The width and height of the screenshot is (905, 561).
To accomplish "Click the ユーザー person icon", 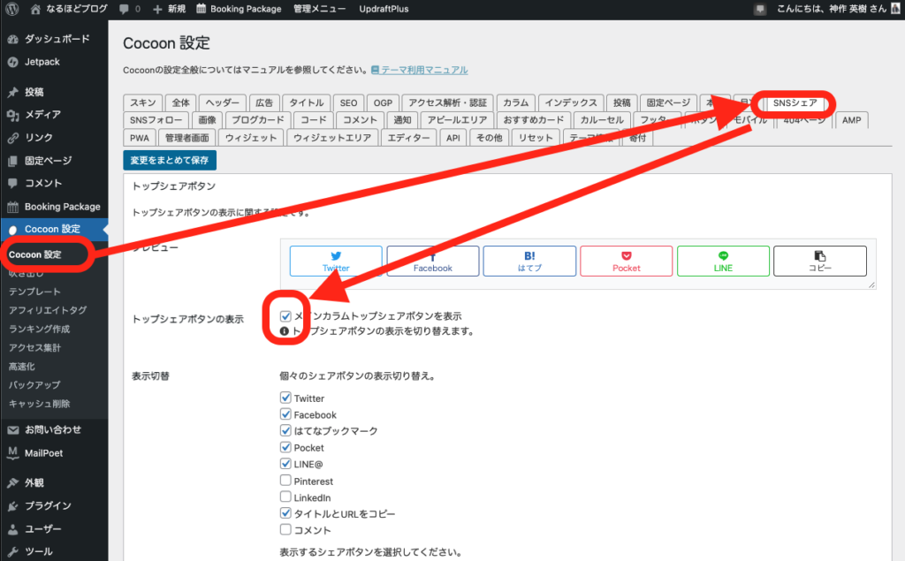I will point(12,529).
